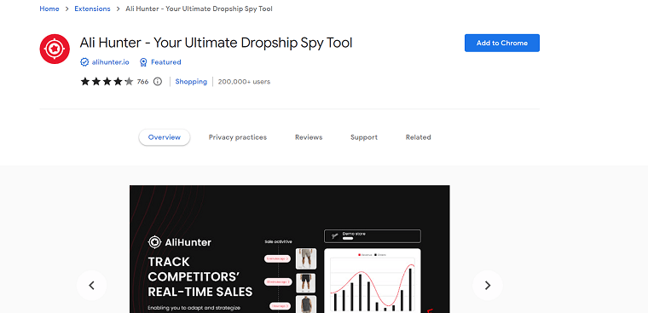Click the Ali Hunter extension title heading
The image size is (648, 313).
coord(216,43)
